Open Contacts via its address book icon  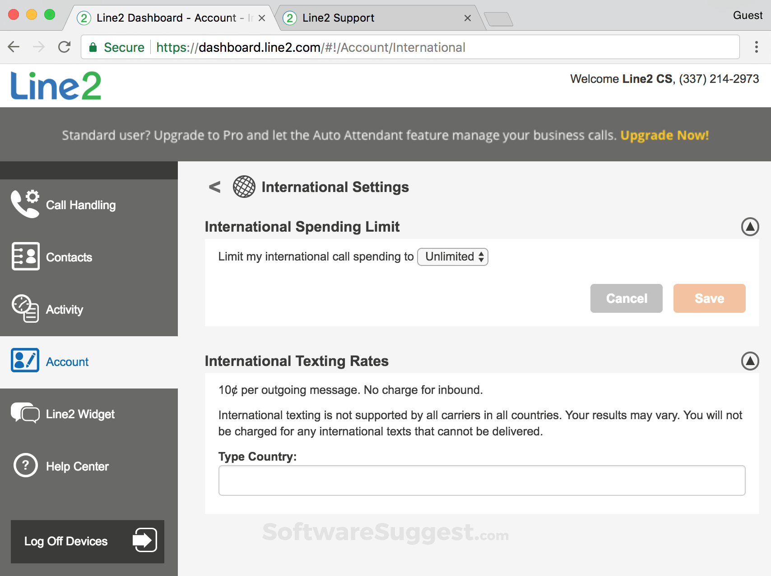coord(25,256)
